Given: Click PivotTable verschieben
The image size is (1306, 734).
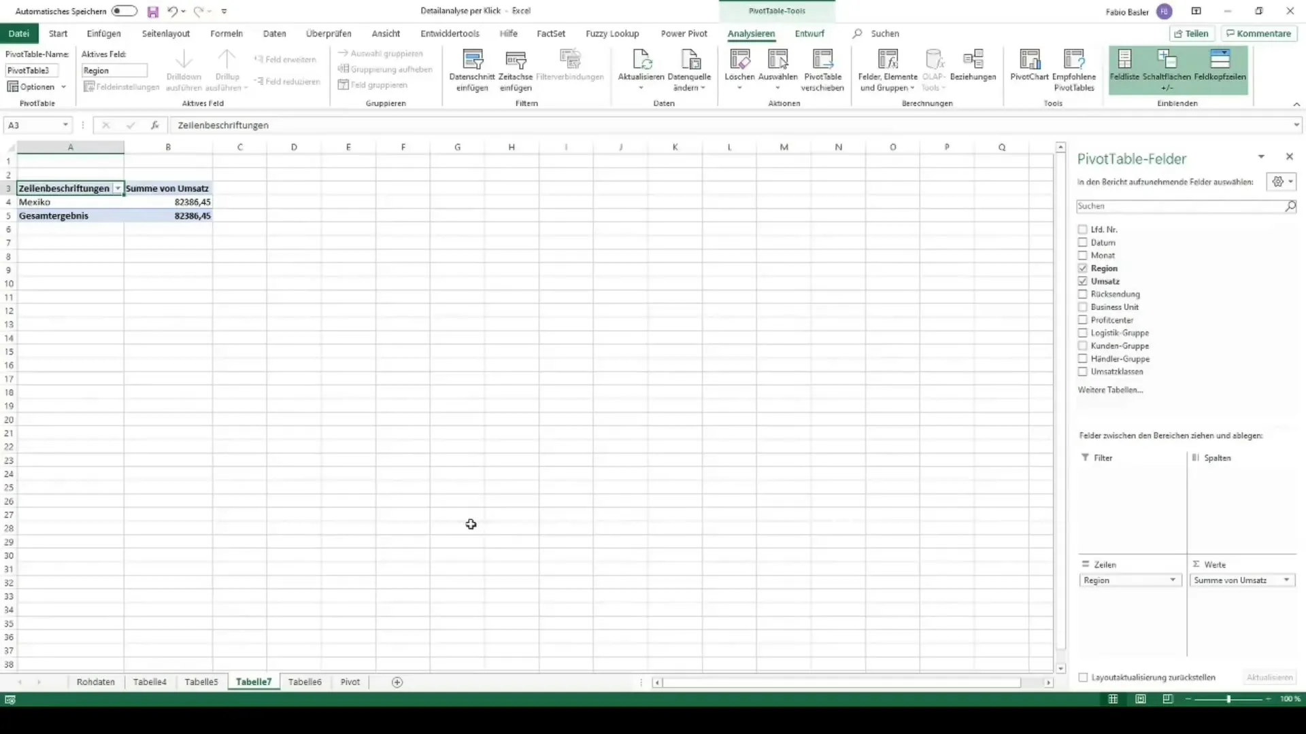Looking at the screenshot, I should (822, 70).
